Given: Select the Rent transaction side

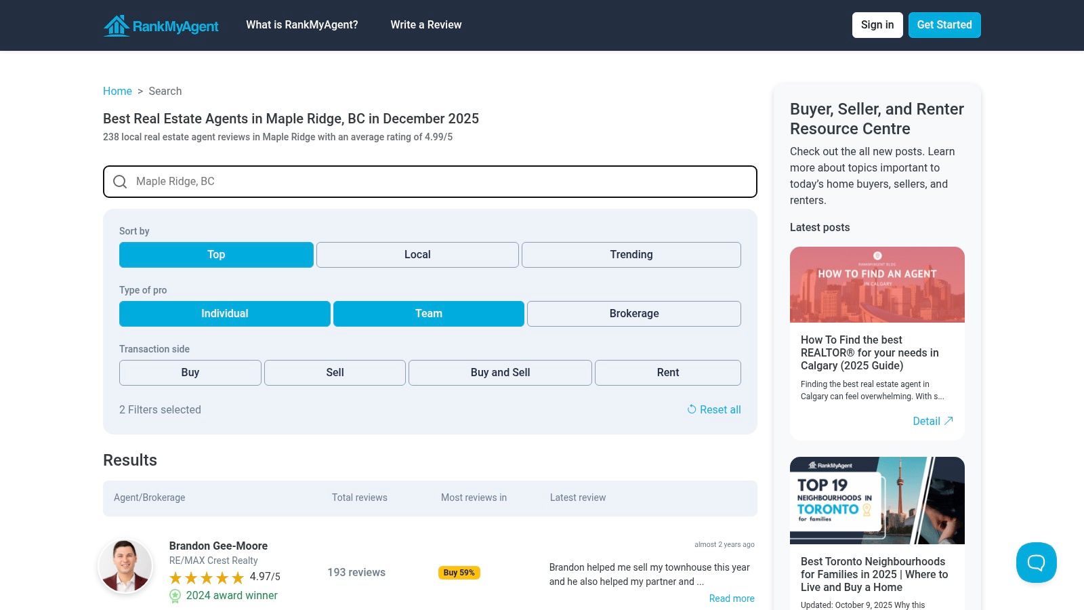Looking at the screenshot, I should (x=668, y=373).
